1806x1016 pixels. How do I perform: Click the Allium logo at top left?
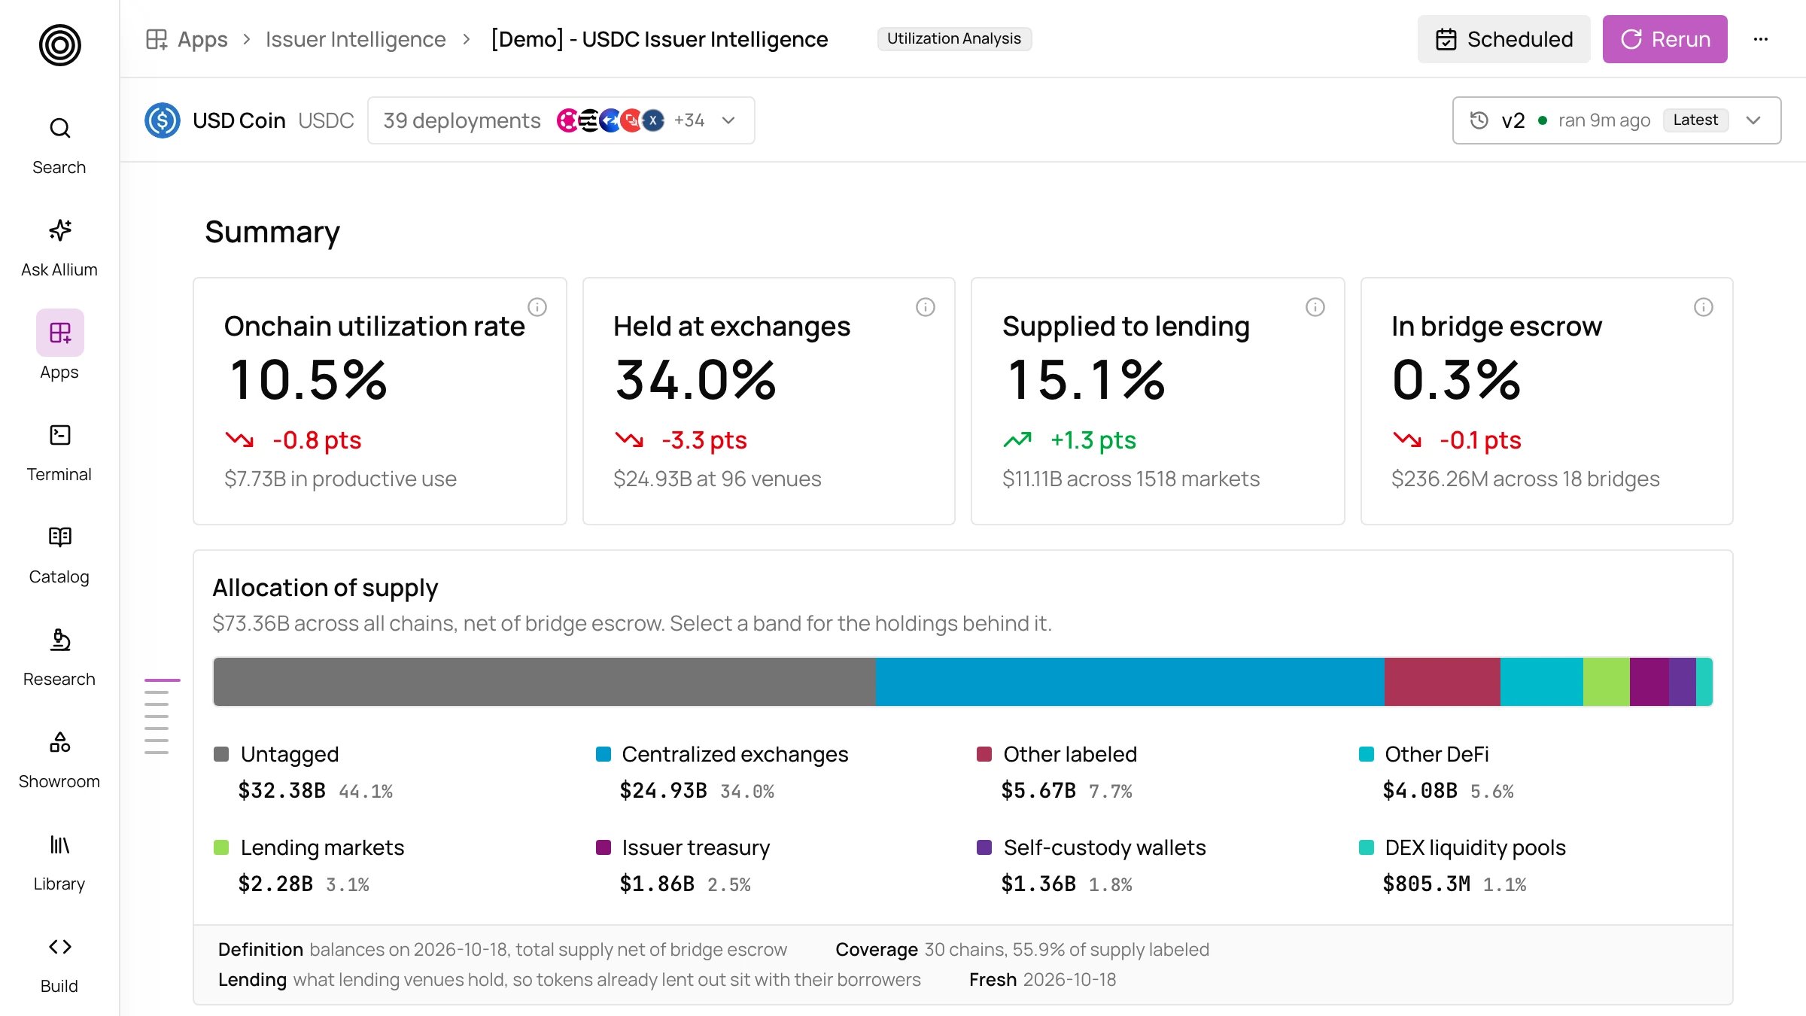59,45
